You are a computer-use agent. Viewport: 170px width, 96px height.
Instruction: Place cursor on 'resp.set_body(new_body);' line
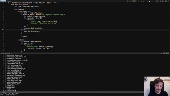(x=34, y=28)
